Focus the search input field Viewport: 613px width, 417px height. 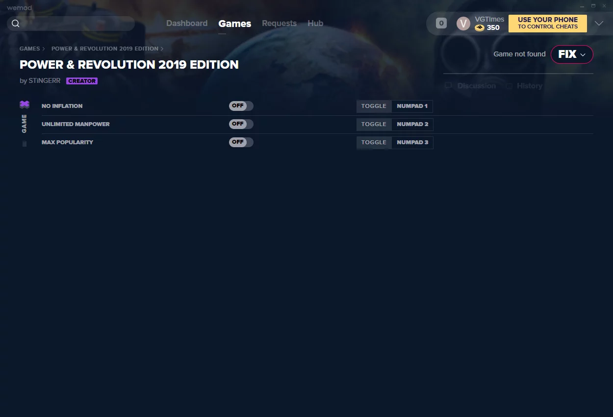[71, 24]
